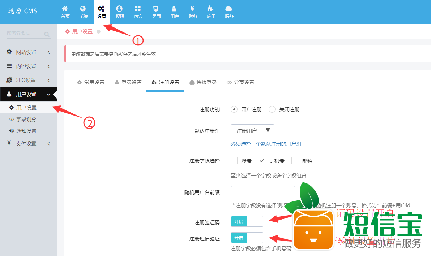431x256 pixels.
Task: Open the 默认注册组 dropdown
Action: tap(252, 130)
